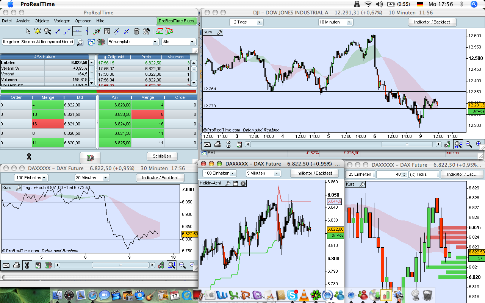Click the order book wrench settings button
Image resolution: width=485 pixels, height=303 pixels.
(90, 158)
